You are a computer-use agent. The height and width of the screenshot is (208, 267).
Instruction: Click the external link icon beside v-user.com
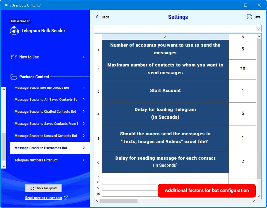click(x=66, y=198)
